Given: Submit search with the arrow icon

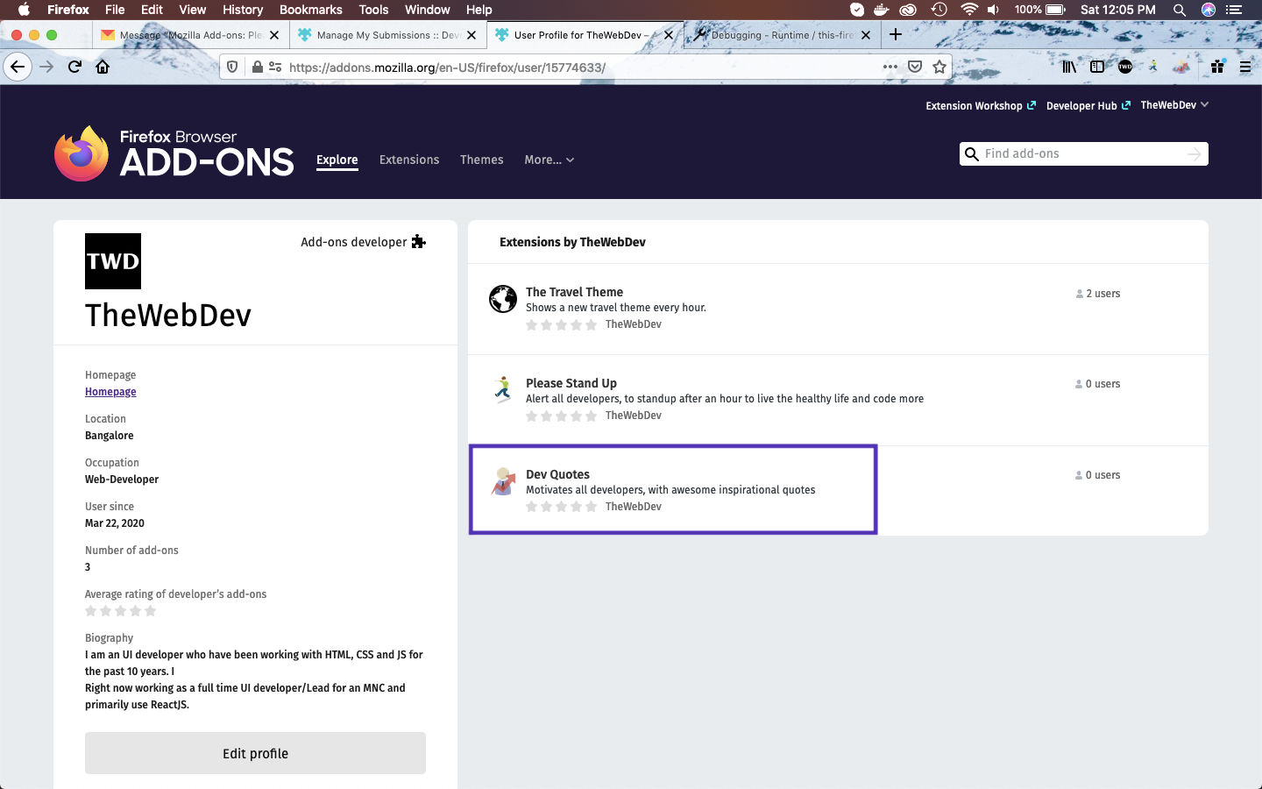Looking at the screenshot, I should tap(1194, 154).
